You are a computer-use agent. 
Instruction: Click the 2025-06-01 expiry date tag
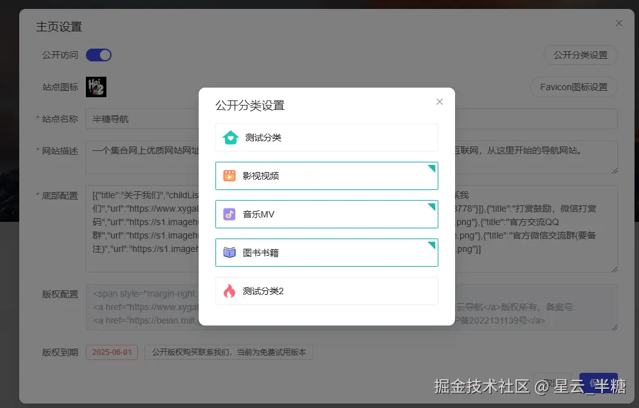click(x=112, y=352)
